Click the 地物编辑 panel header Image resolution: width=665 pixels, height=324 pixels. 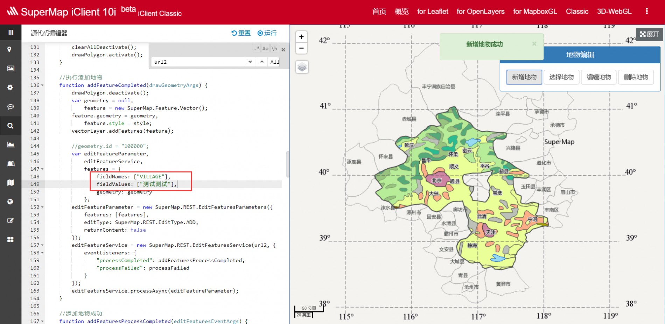(580, 55)
